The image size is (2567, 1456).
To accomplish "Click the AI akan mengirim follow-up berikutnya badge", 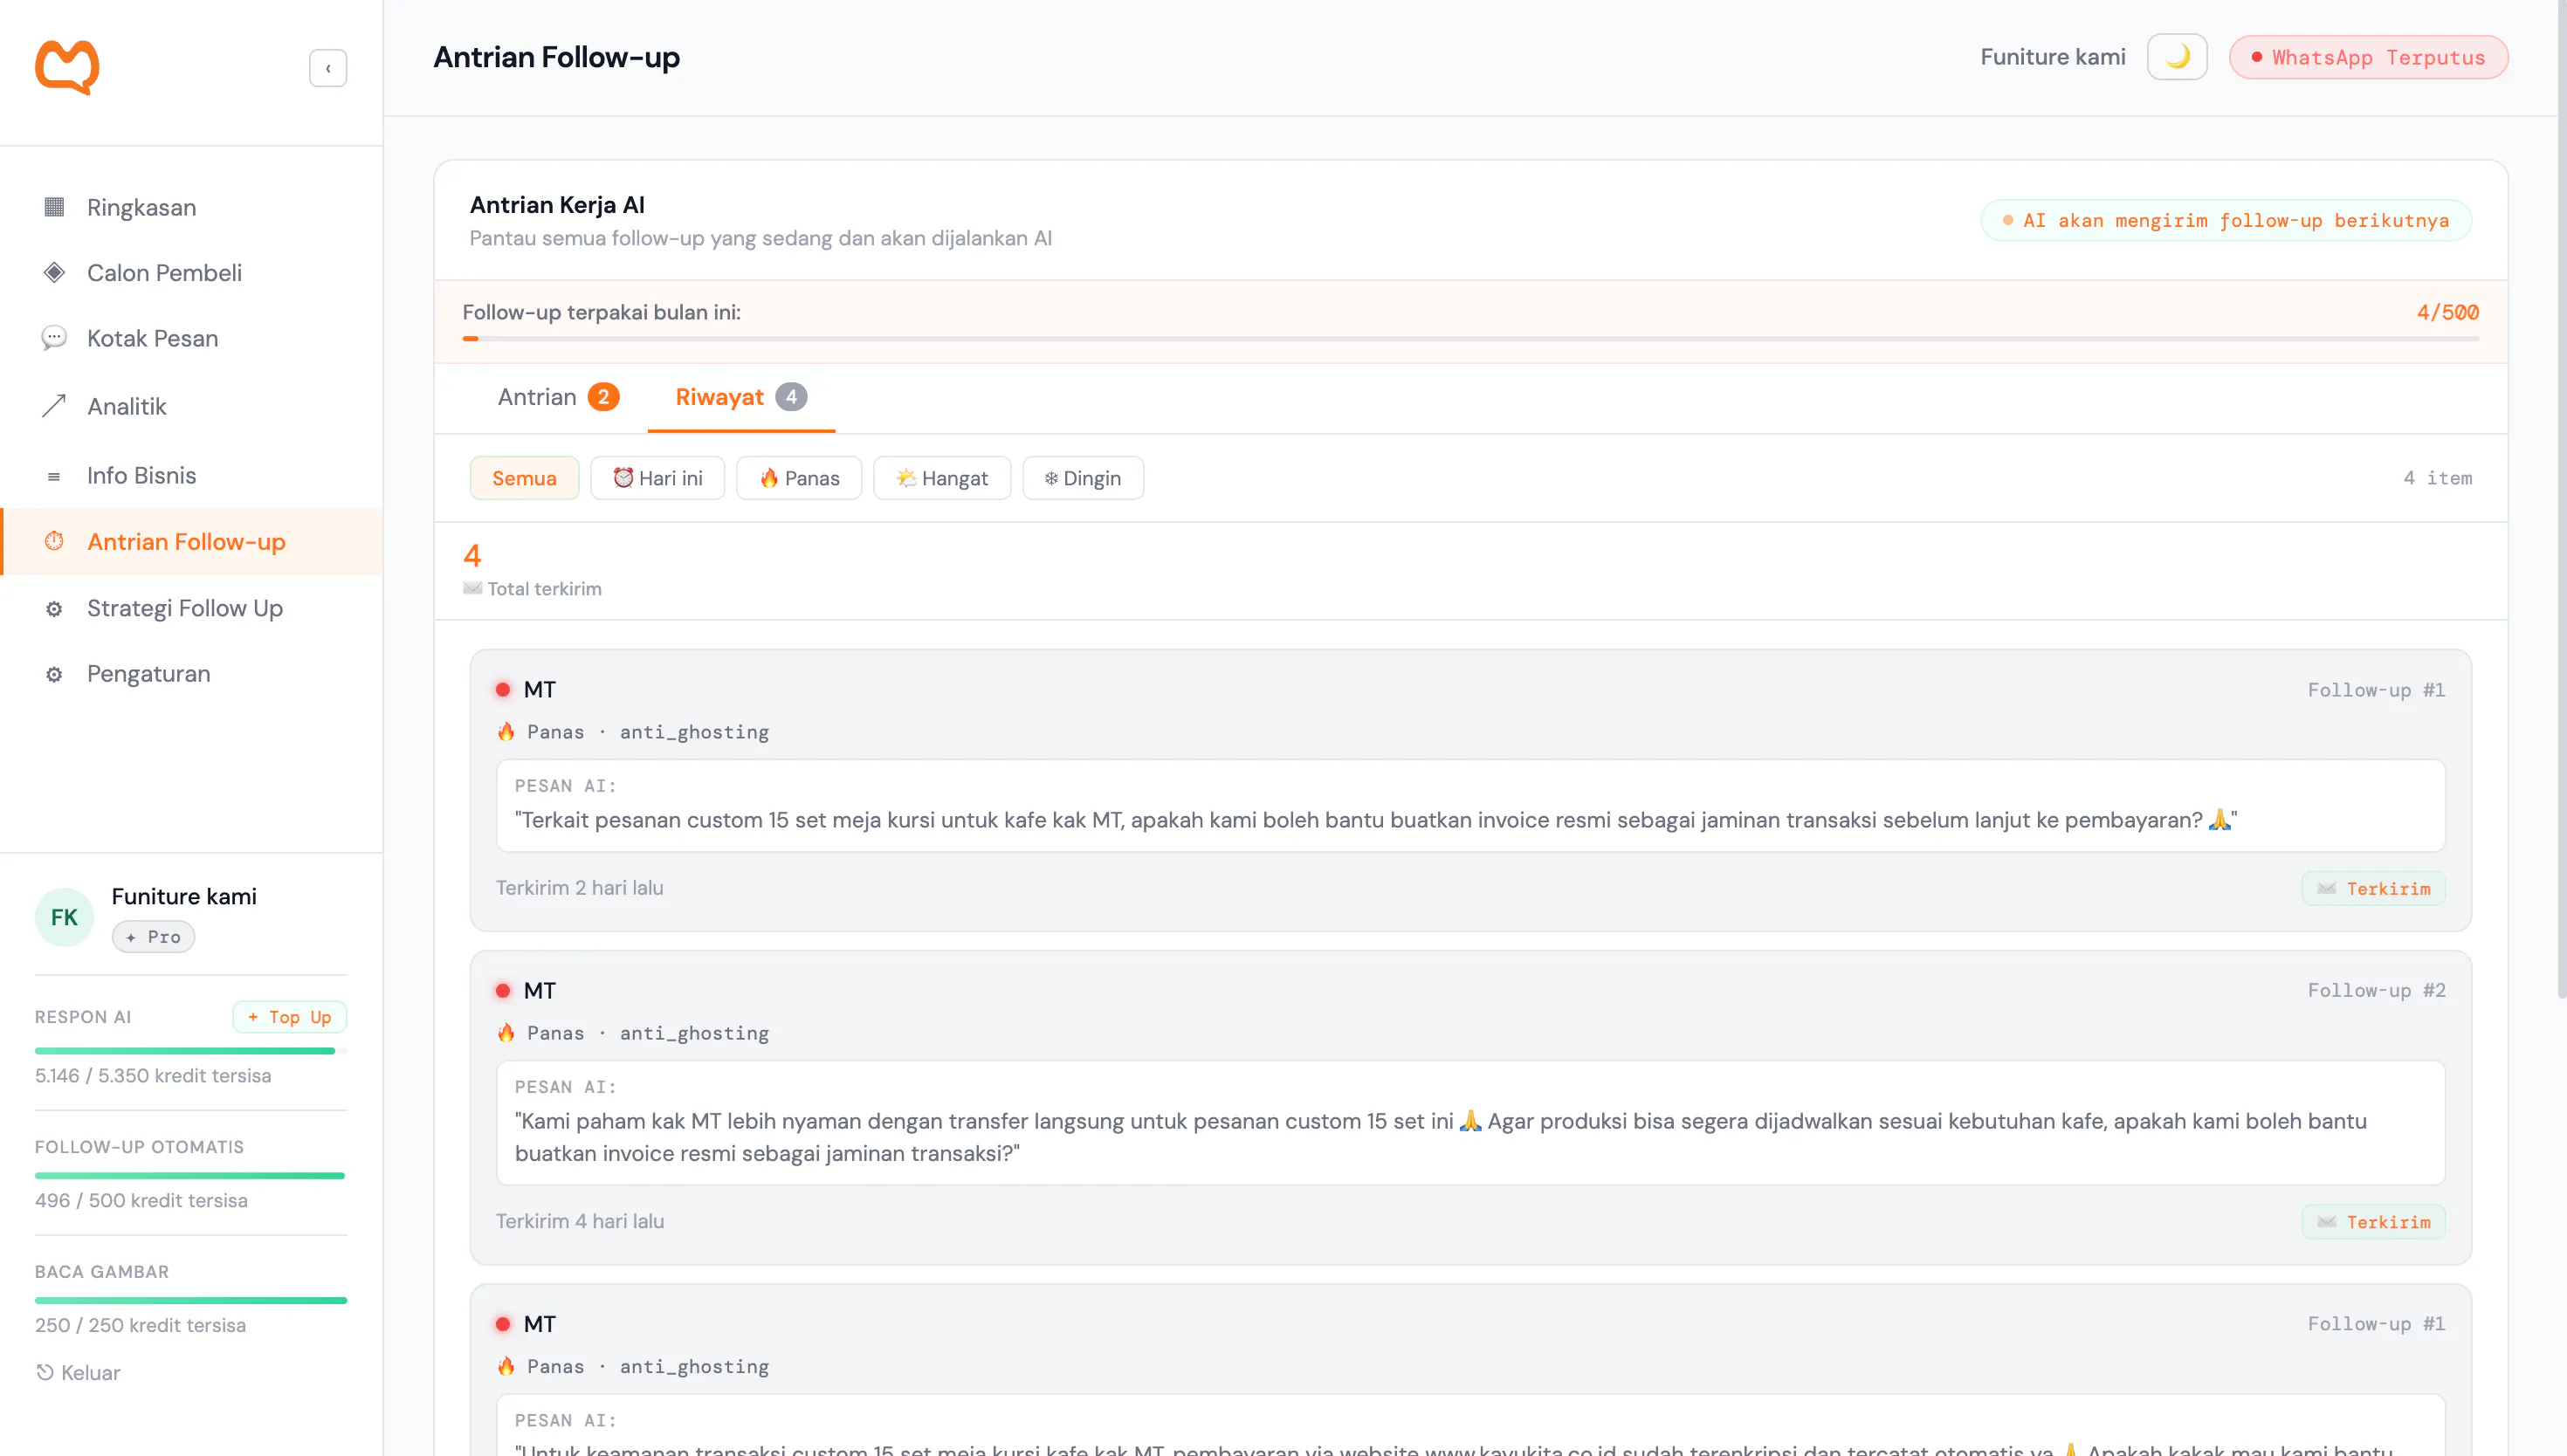I will point(2226,220).
